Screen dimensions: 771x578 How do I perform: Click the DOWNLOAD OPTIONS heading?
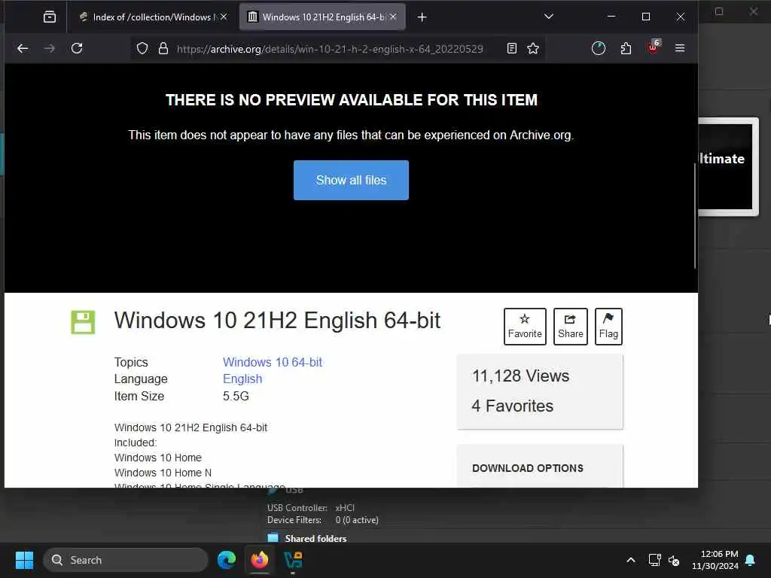[528, 468]
